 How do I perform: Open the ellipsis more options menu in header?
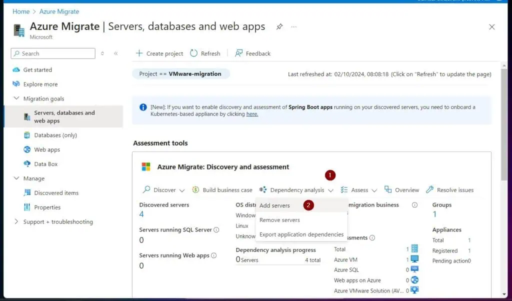[294, 27]
